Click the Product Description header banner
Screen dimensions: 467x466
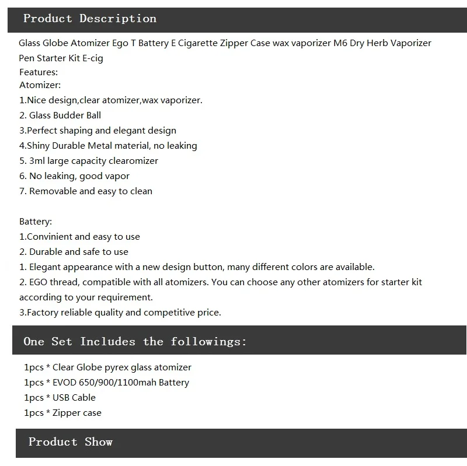(x=237, y=20)
